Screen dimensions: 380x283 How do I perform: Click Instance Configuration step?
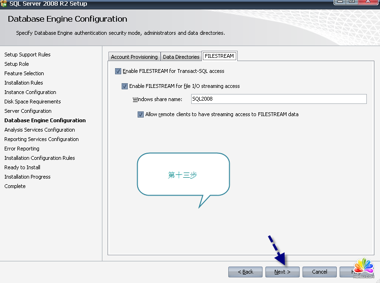coord(30,92)
